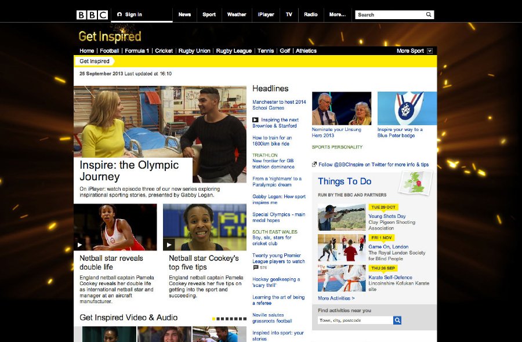The height and width of the screenshot is (342, 522).
Task: Open Sport in the top navigation
Action: pos(209,14)
